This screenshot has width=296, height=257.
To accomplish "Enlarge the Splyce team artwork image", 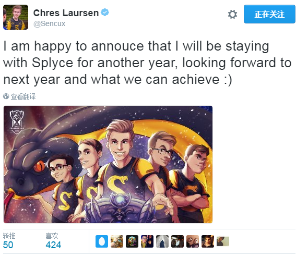I will pos(108,164).
